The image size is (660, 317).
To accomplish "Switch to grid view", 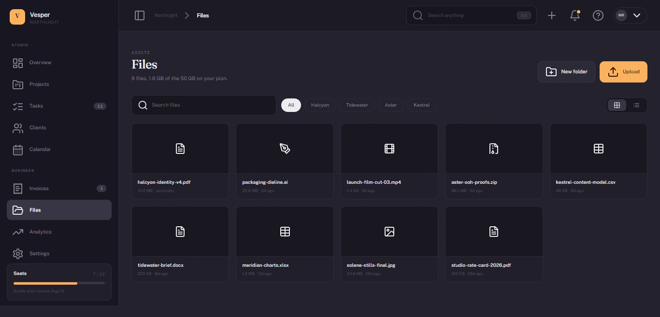I will tap(617, 105).
